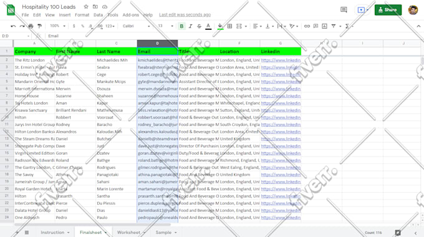Switch to the Instruction sheet tab

pyautogui.click(x=55, y=233)
